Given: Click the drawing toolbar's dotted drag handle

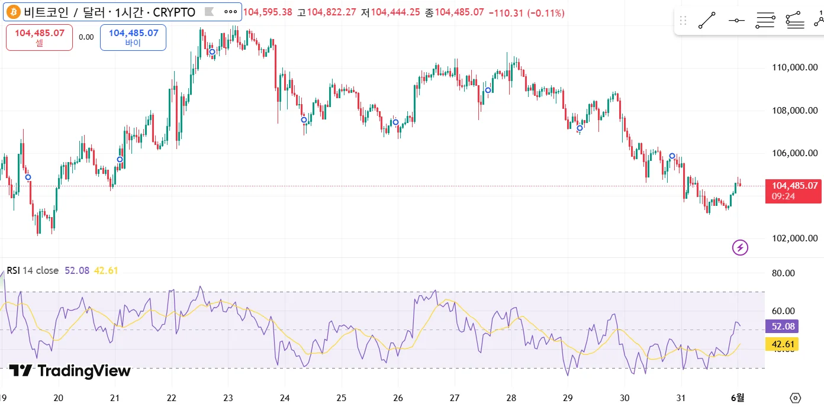Looking at the screenshot, I should [x=683, y=21].
